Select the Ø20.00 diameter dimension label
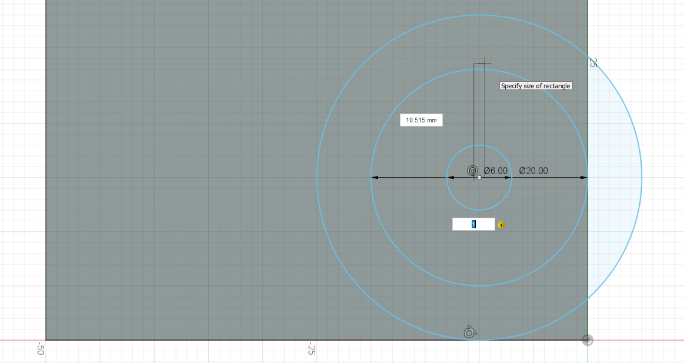The image size is (684, 363). point(533,171)
